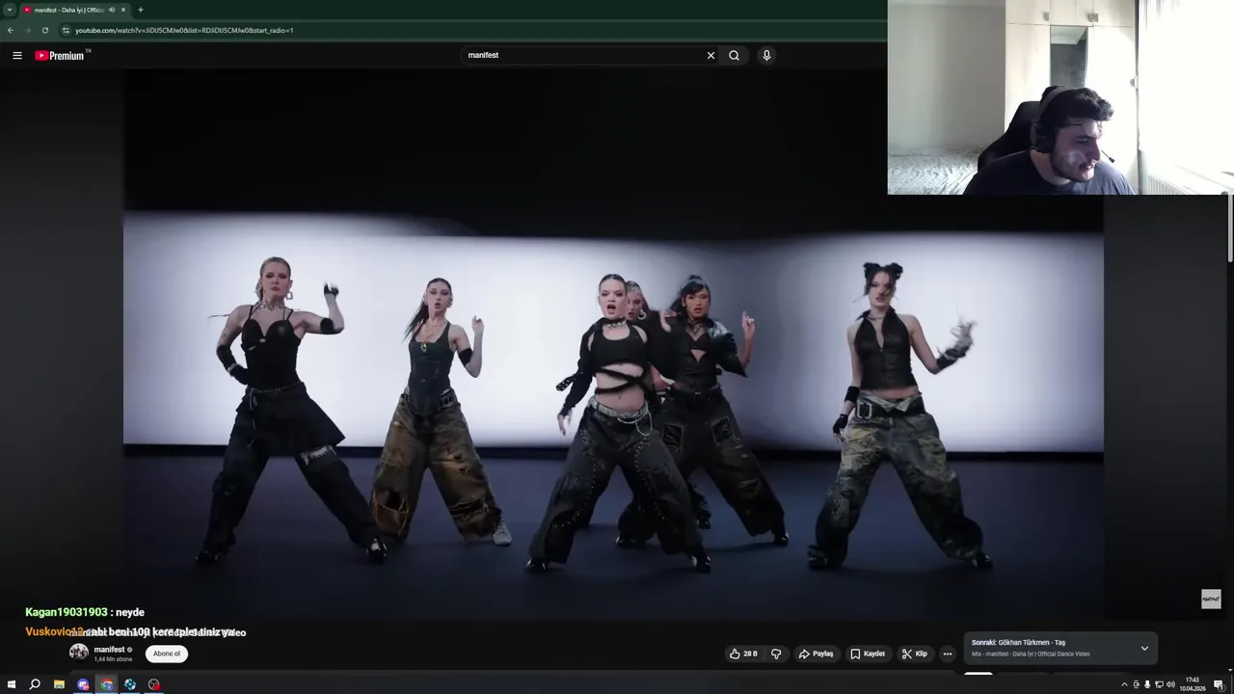Select the manifest - Daha İyi browser tab
This screenshot has height=694, width=1234.
[x=67, y=10]
